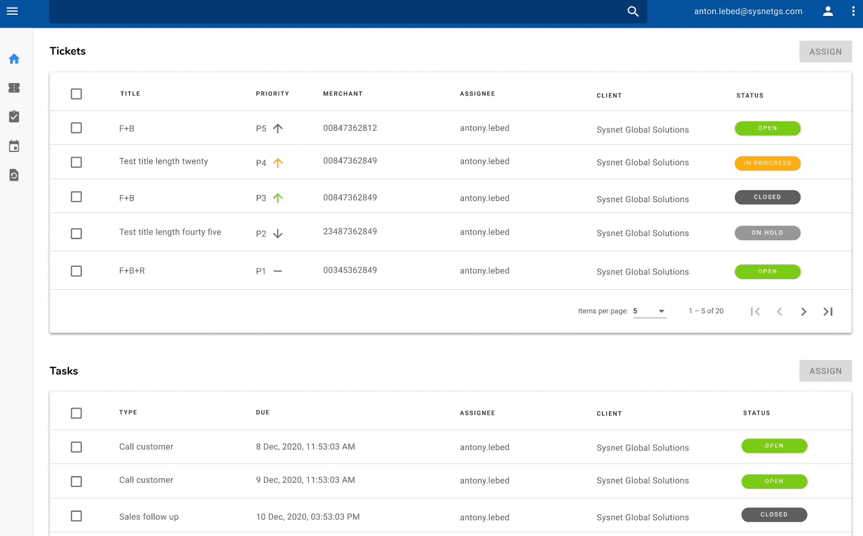Sort tickets by Priority column
The height and width of the screenshot is (536, 863).
point(272,94)
